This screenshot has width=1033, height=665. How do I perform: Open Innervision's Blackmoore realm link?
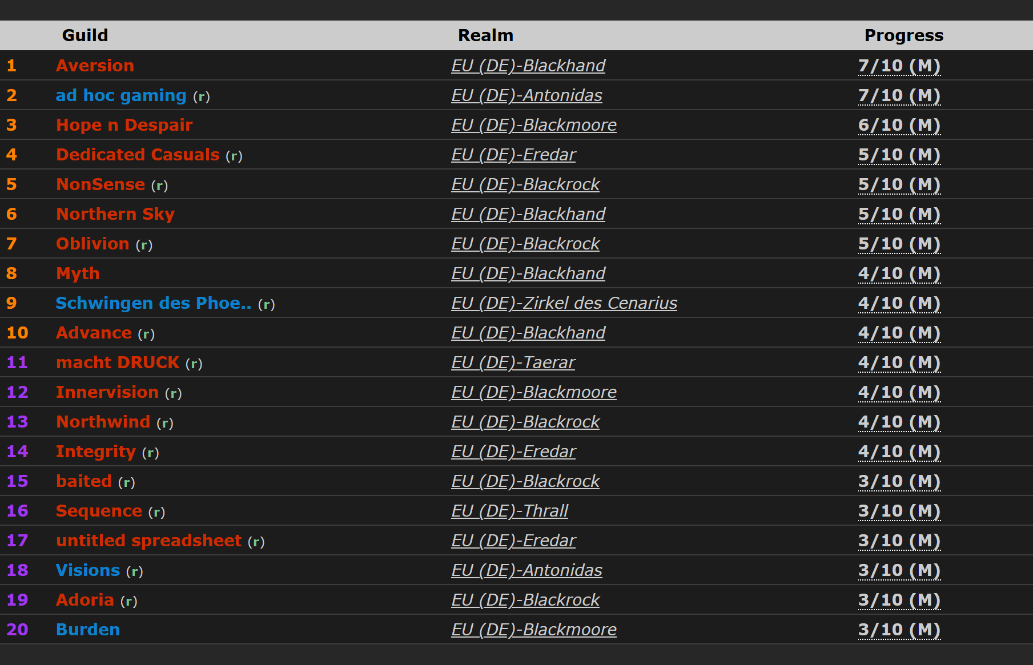[534, 392]
